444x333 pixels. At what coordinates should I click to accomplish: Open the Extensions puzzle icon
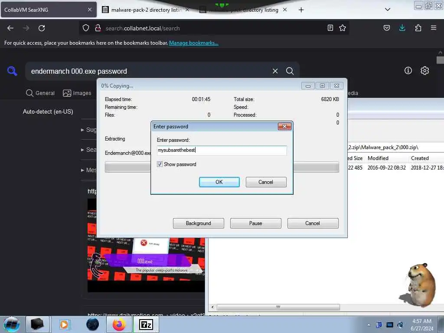(418, 28)
